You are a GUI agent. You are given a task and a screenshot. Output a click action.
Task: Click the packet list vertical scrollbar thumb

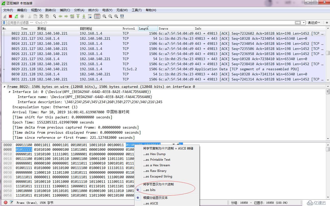328,53
